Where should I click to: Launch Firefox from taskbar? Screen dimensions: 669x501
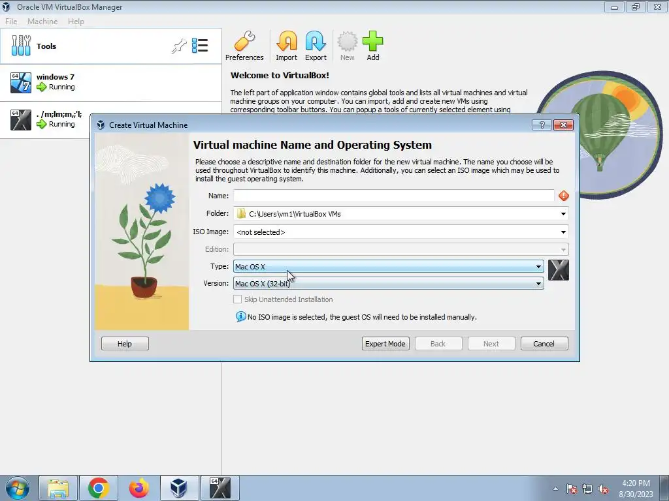139,488
